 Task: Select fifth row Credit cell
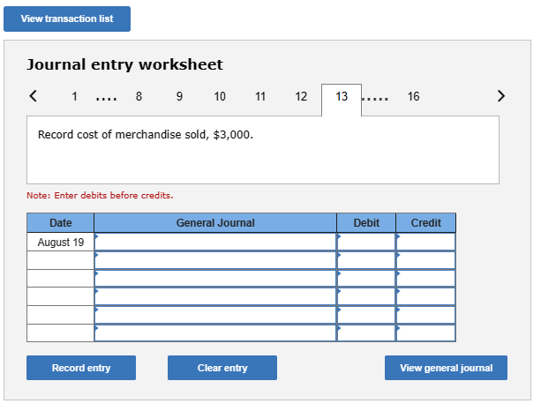click(425, 315)
